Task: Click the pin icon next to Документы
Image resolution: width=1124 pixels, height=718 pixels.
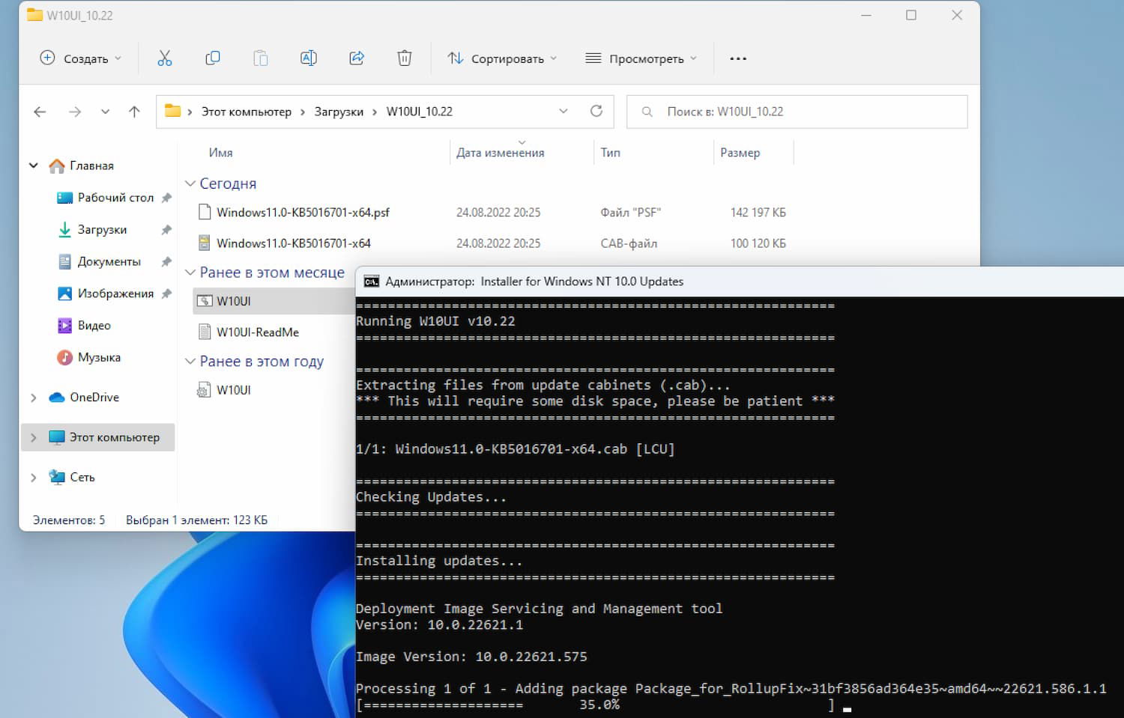Action: pos(166,262)
